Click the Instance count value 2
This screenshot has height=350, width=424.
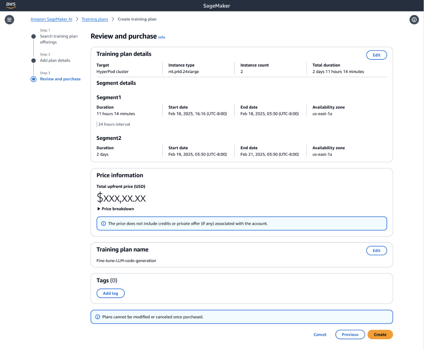pyautogui.click(x=242, y=72)
